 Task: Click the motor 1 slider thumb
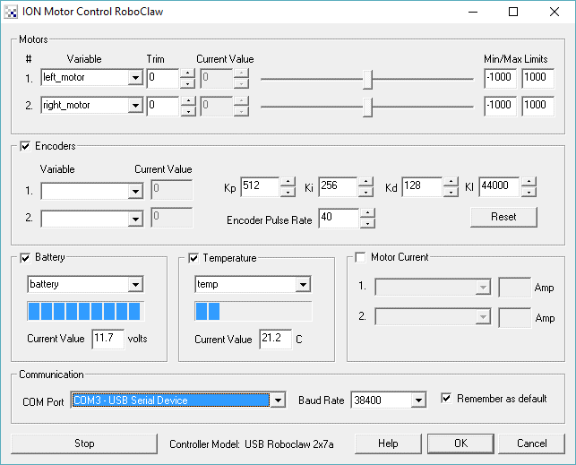(x=368, y=80)
